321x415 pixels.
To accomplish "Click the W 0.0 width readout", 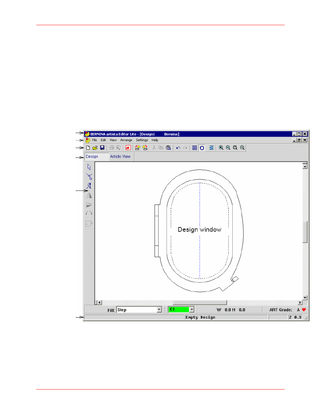I will [x=223, y=310].
